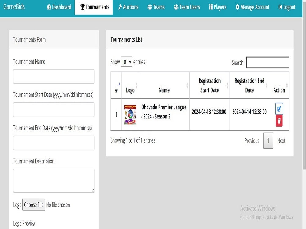Screen dimensions: 306x229
Task: Open Manage Account settings
Action: click(x=252, y=7)
